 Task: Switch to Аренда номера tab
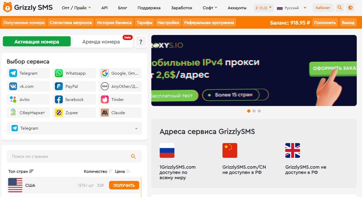[x=101, y=42]
